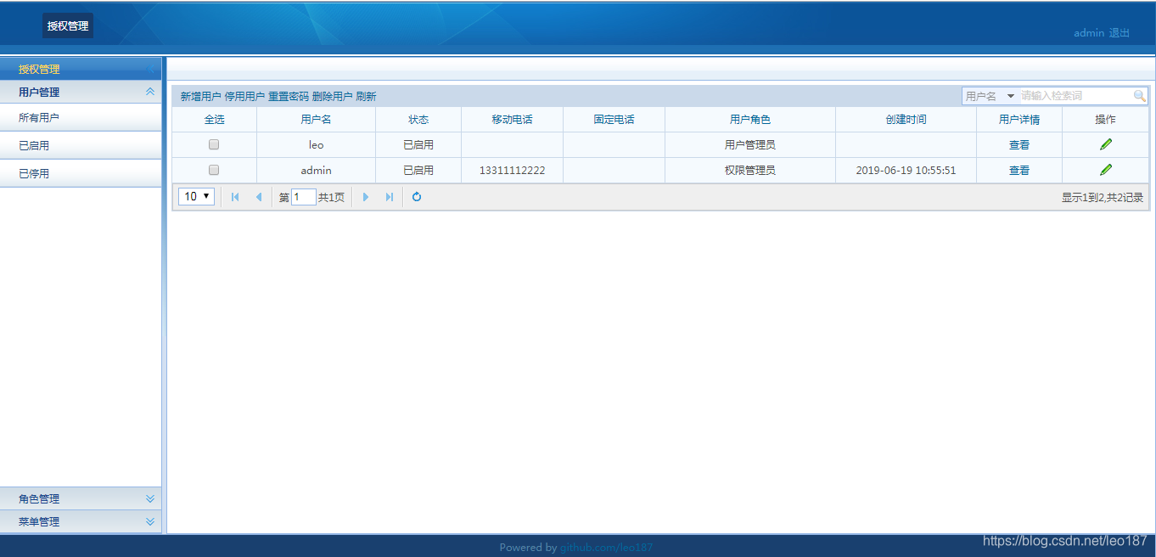Click the page number input field
Image resolution: width=1156 pixels, height=557 pixels.
tap(304, 197)
